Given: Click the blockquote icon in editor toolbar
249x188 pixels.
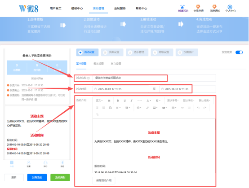Looking at the screenshot, I should (109, 101).
